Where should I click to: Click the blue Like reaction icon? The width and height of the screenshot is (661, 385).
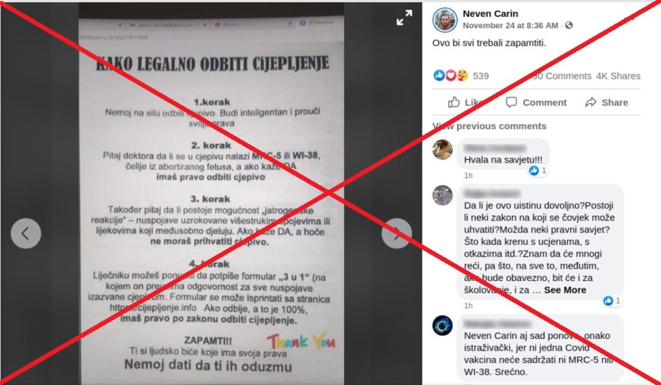439,76
